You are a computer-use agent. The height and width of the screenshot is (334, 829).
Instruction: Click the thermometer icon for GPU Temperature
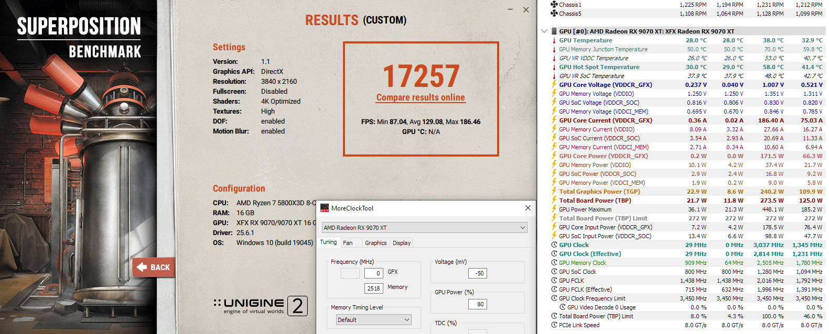pyautogui.click(x=554, y=40)
